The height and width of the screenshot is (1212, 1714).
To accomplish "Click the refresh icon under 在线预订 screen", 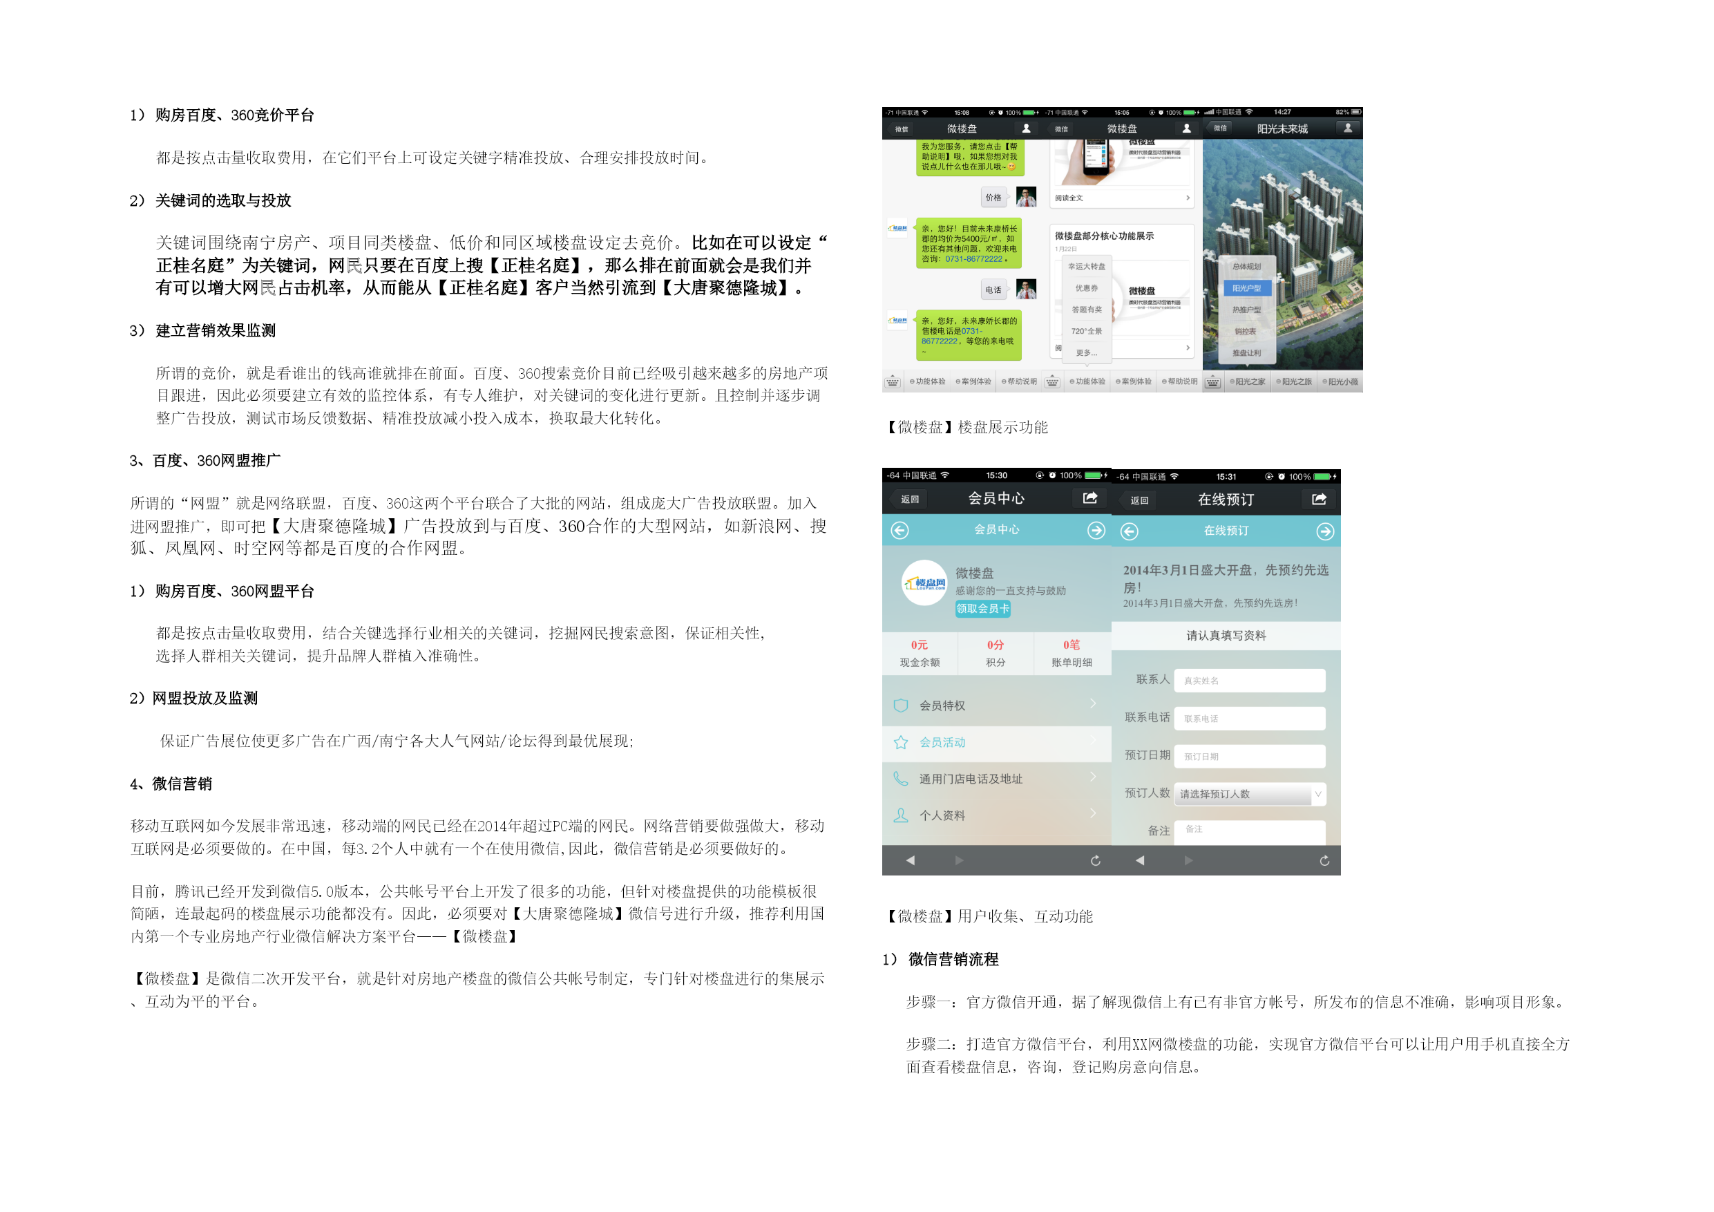I will (1324, 860).
